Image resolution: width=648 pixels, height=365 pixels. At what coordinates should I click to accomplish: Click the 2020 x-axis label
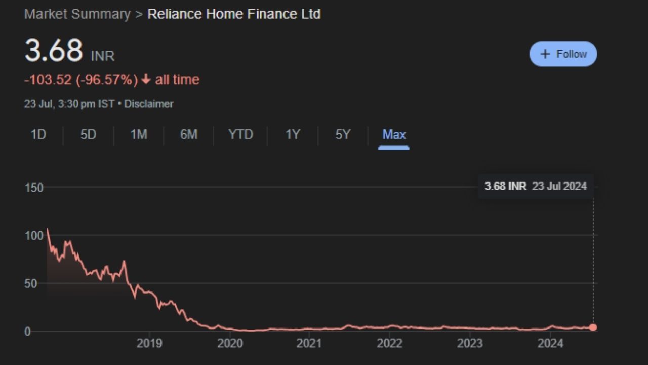(230, 343)
